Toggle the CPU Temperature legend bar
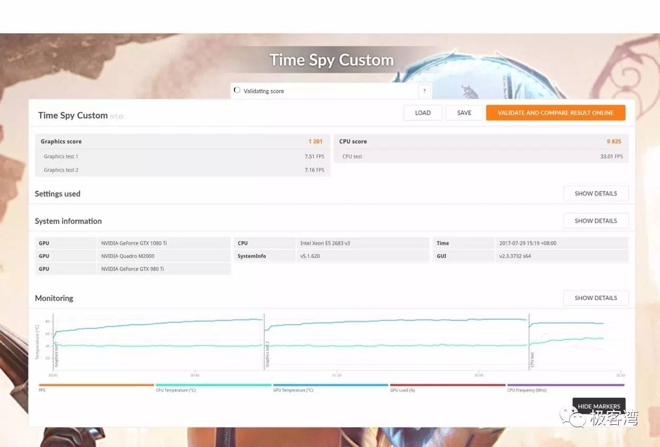This screenshot has width=660, height=447. coord(213,385)
